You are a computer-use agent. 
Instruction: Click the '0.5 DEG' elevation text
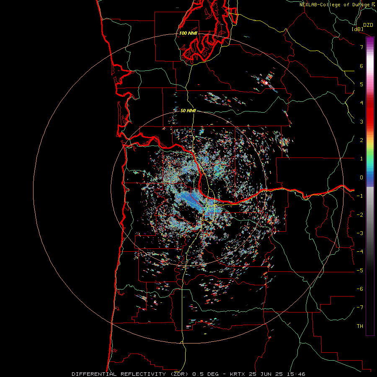pos(206,374)
